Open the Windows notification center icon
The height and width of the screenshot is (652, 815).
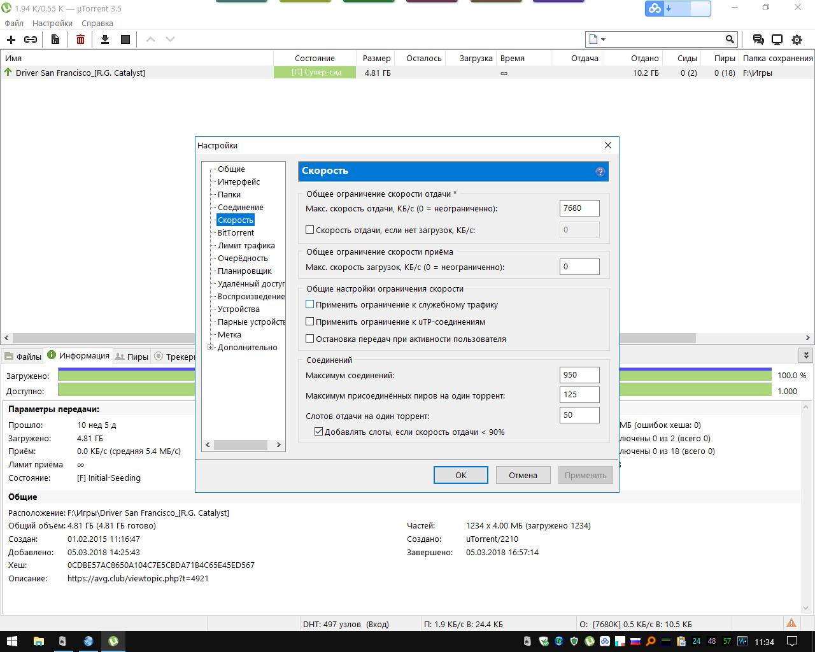pyautogui.click(x=792, y=641)
